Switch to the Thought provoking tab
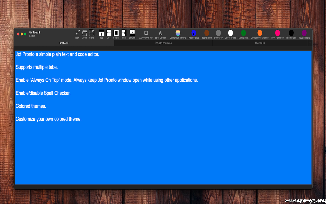The height and width of the screenshot is (204, 326). point(163,43)
